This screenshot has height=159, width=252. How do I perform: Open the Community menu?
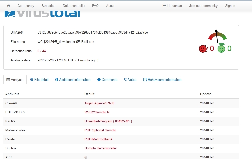click(x=26, y=6)
